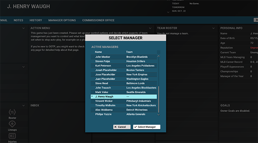
Task: Sort managers by the Name column header
Action: point(98,52)
